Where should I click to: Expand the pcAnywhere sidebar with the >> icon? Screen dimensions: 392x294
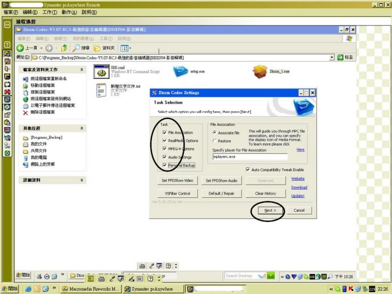7,25
